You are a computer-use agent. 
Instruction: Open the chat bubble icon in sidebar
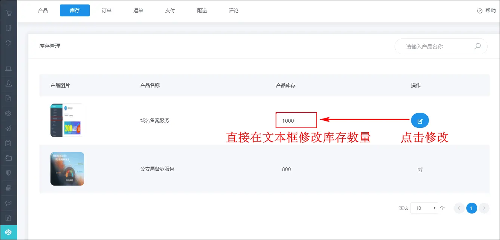click(8, 203)
